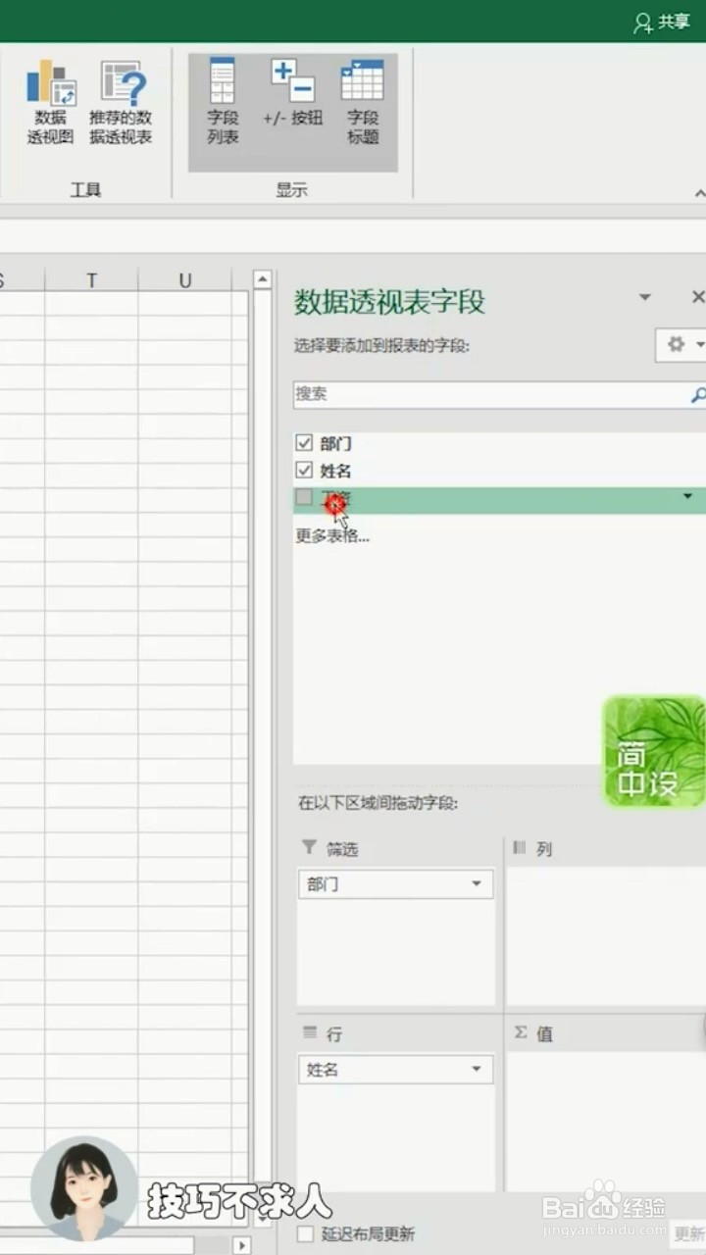Click the 共享 share button
The height and width of the screenshot is (1255, 706).
[662, 22]
